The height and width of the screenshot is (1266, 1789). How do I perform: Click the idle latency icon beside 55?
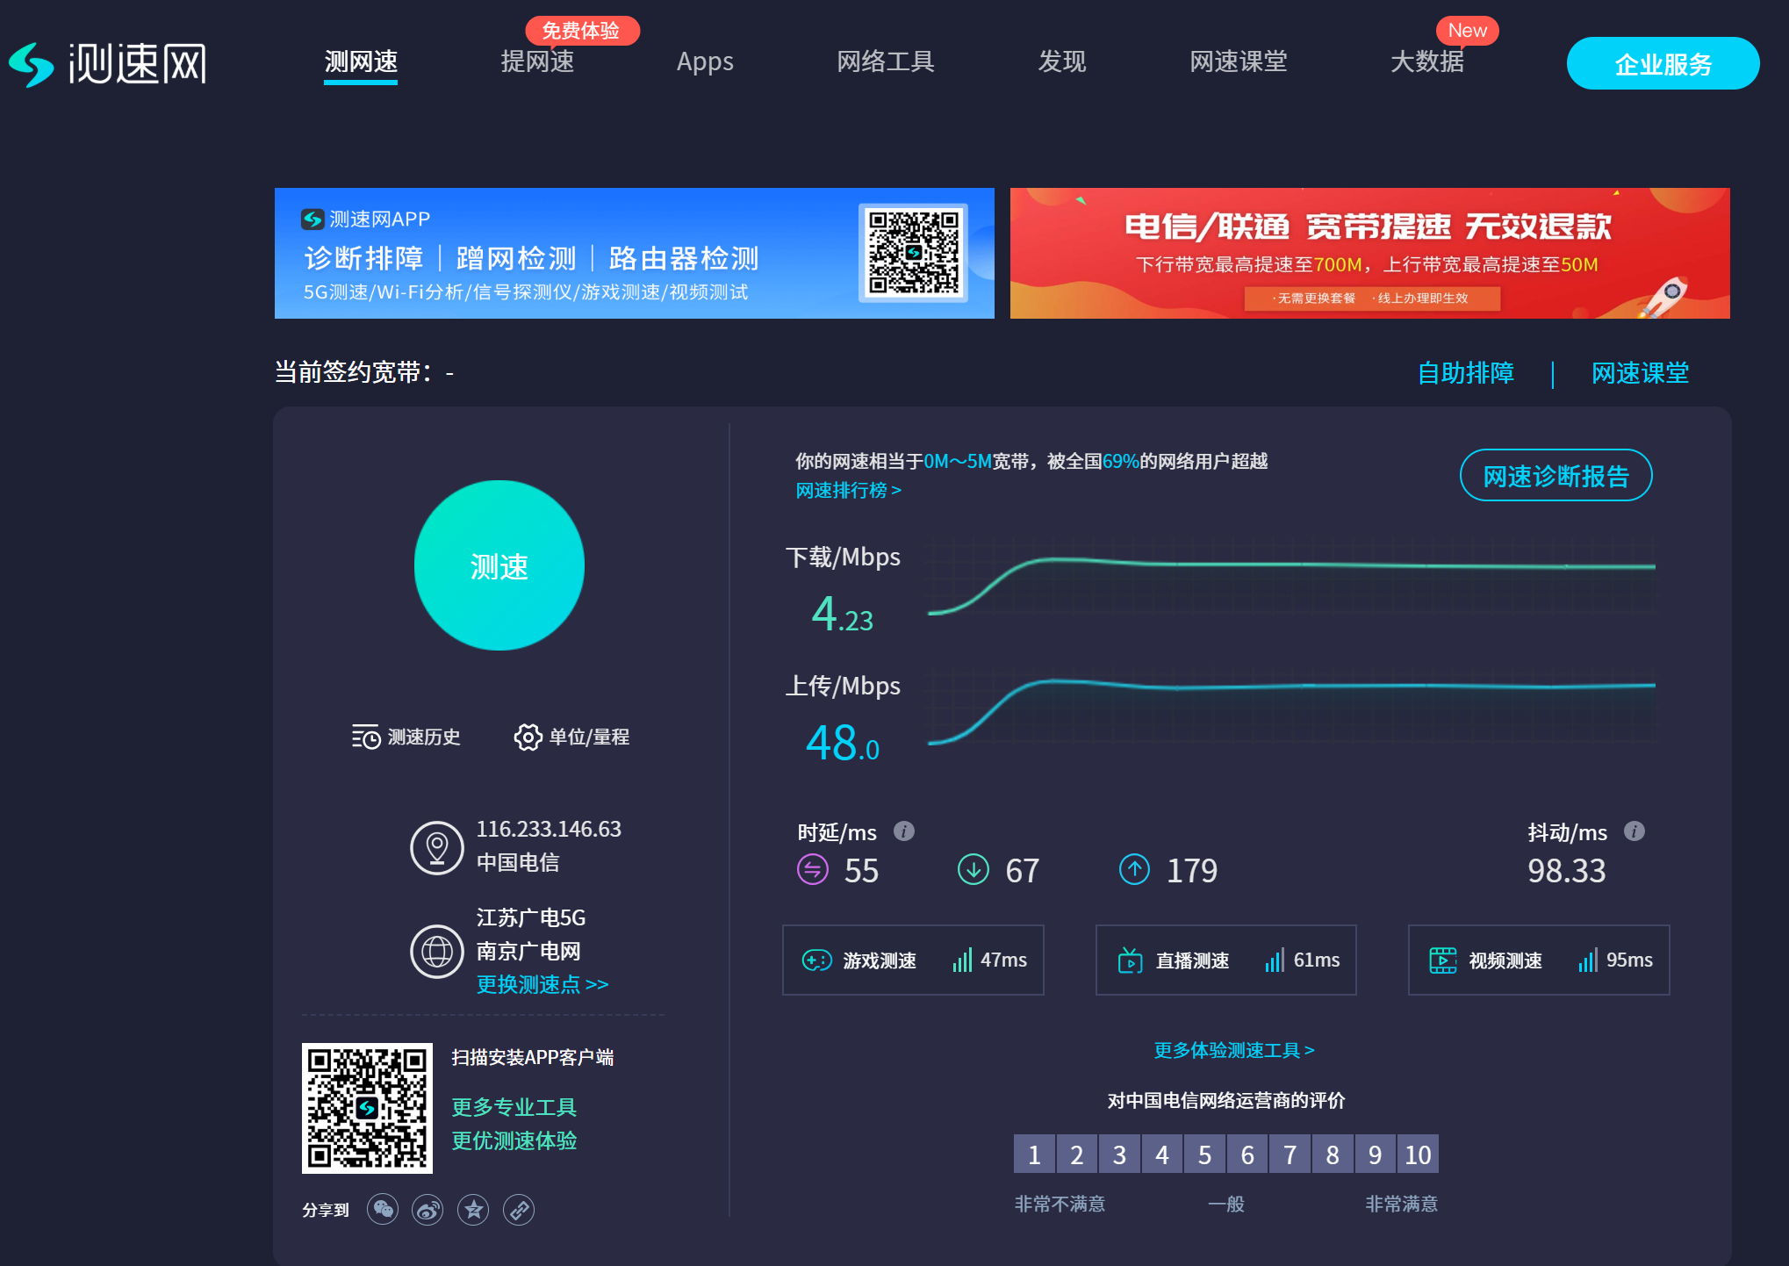[x=813, y=870]
